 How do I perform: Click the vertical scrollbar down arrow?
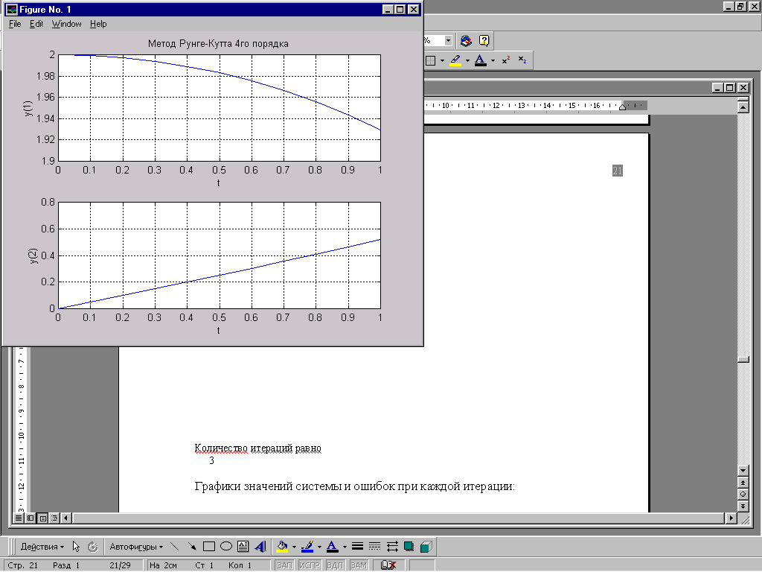[x=742, y=471]
